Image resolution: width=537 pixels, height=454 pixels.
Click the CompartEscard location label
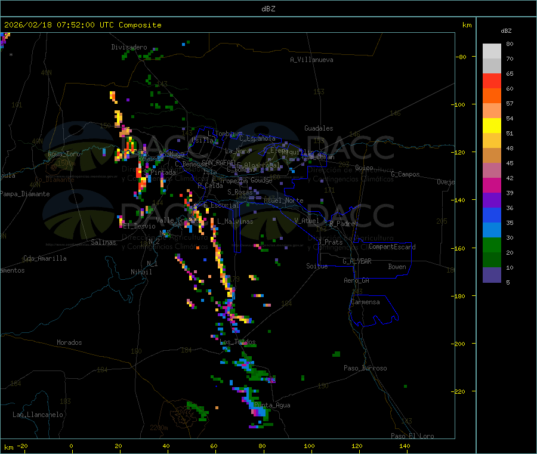392,246
